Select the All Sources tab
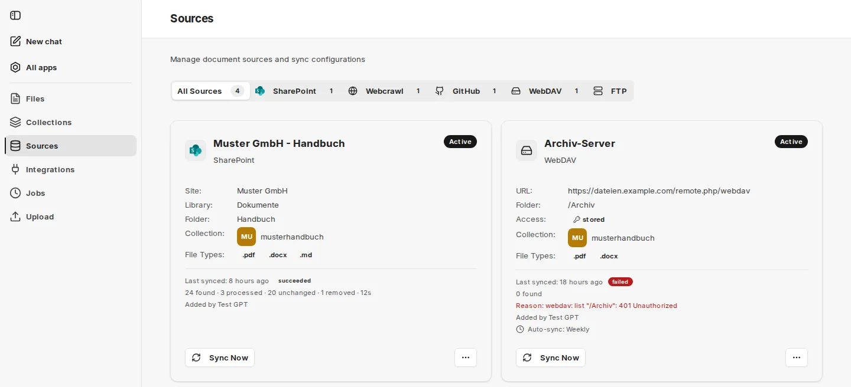The height and width of the screenshot is (387, 851). [x=211, y=91]
